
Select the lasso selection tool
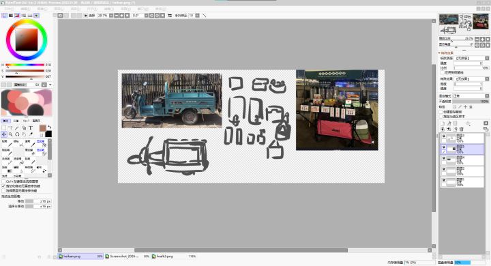tap(10, 128)
